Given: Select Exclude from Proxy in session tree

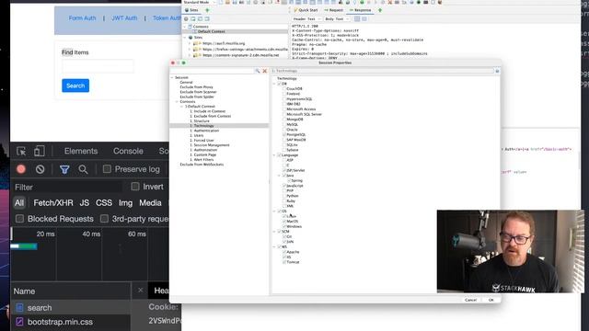Looking at the screenshot, I should point(196,87).
